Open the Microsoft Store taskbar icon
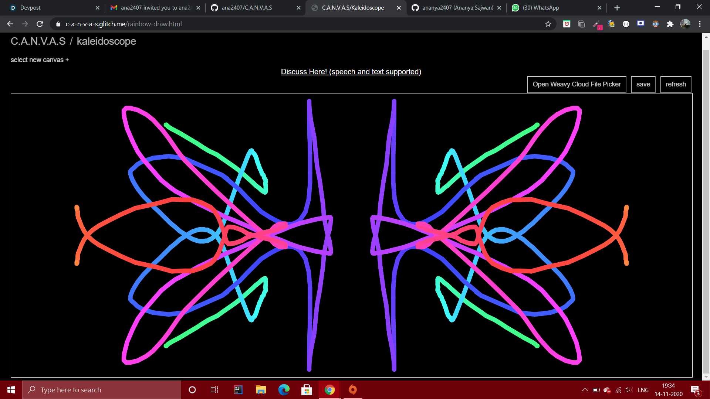The image size is (710, 399). [307, 390]
